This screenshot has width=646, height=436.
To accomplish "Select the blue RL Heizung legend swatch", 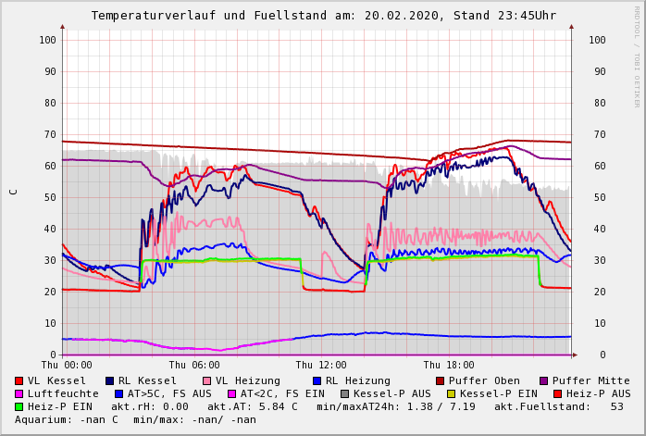I will [x=317, y=380].
